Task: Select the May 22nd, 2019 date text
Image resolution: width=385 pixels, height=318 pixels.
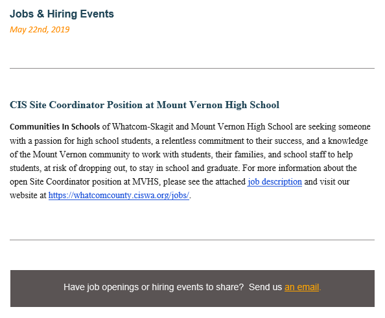Action: 40,29
